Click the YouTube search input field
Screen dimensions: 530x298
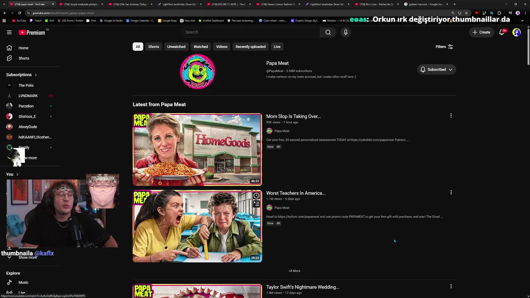pos(251,32)
